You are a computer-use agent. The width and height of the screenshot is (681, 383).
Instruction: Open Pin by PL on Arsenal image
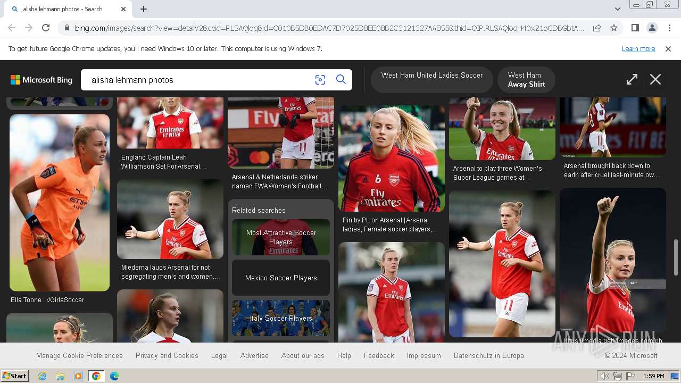click(392, 159)
